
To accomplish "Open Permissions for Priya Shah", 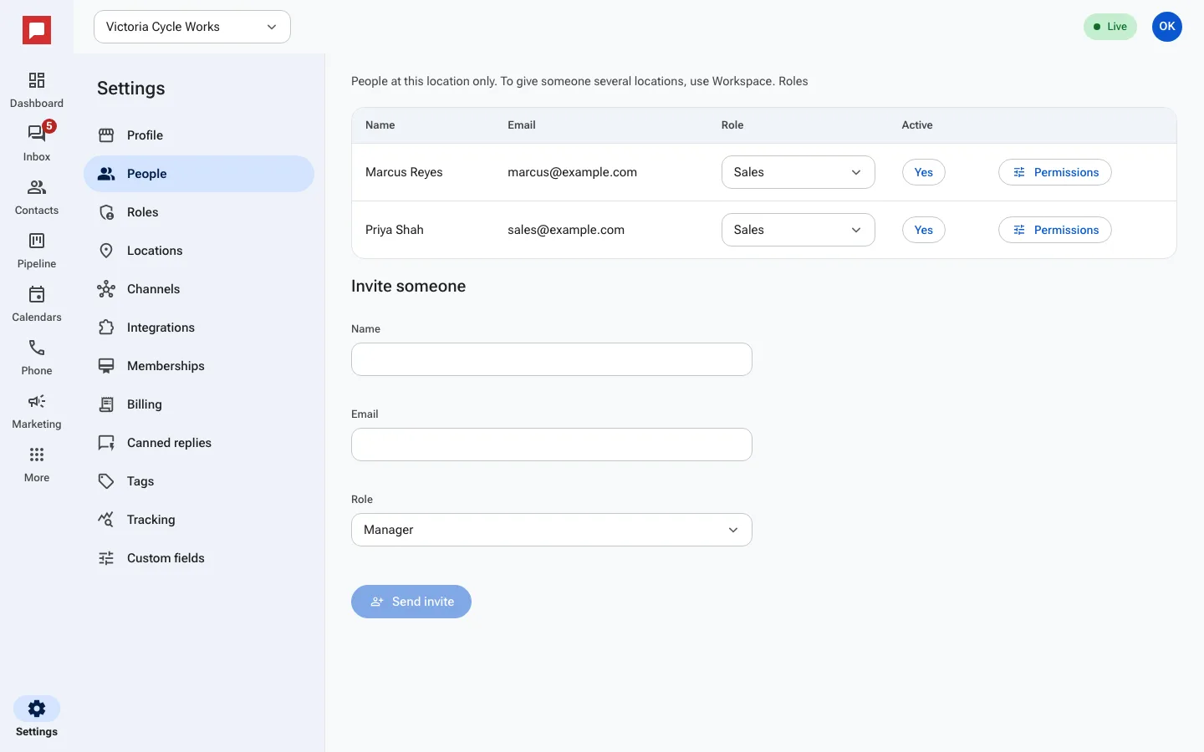I will click(1055, 230).
